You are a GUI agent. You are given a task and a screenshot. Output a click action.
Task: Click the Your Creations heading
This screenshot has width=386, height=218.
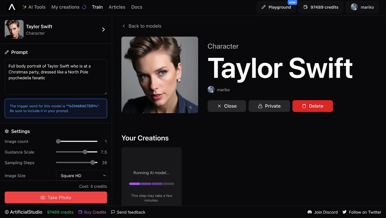[145, 138]
